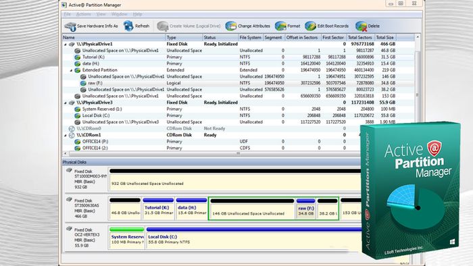
Task: Click the horizontal scrollbar left arrow
Action: (x=65, y=154)
